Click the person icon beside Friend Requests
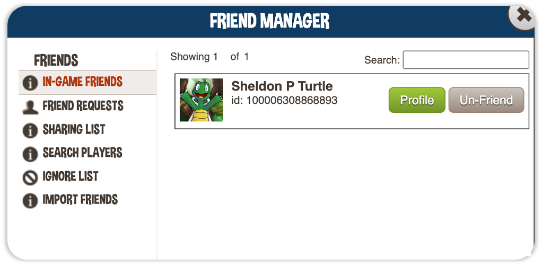The height and width of the screenshot is (266, 542). (x=30, y=107)
